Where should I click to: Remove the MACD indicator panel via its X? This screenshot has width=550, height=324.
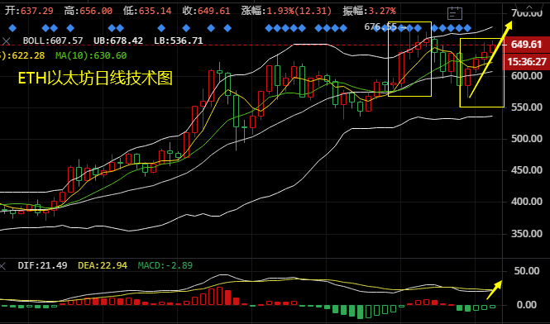(x=2, y=266)
